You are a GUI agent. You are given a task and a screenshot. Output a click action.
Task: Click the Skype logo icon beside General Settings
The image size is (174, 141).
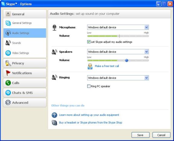[8, 23]
